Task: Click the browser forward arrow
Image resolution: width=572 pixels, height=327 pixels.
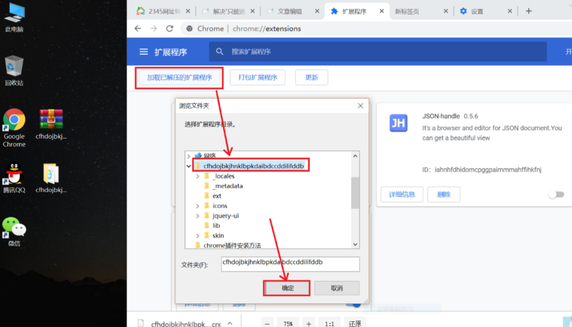Action: click(x=153, y=29)
